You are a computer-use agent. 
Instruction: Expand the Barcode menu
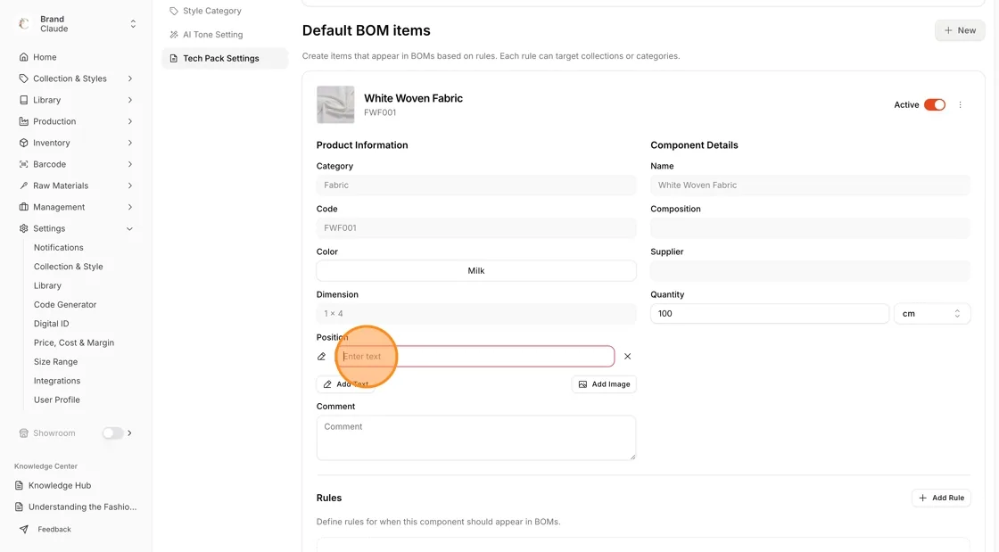point(130,164)
